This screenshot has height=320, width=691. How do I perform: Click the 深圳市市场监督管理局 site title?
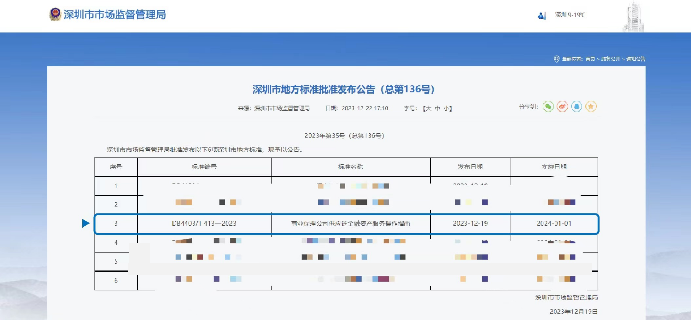[115, 15]
